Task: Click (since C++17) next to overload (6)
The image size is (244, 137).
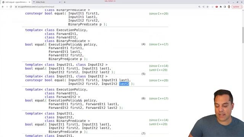Action: (159, 99)
